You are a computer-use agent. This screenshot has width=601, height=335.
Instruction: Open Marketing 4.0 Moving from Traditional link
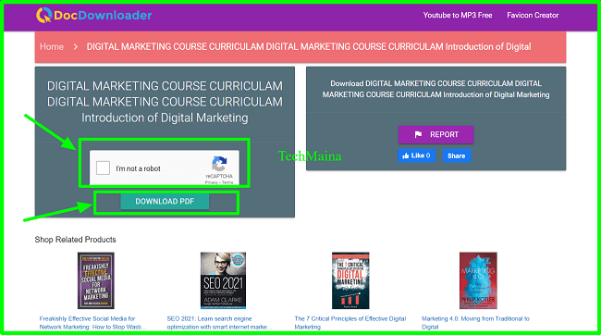click(x=475, y=323)
